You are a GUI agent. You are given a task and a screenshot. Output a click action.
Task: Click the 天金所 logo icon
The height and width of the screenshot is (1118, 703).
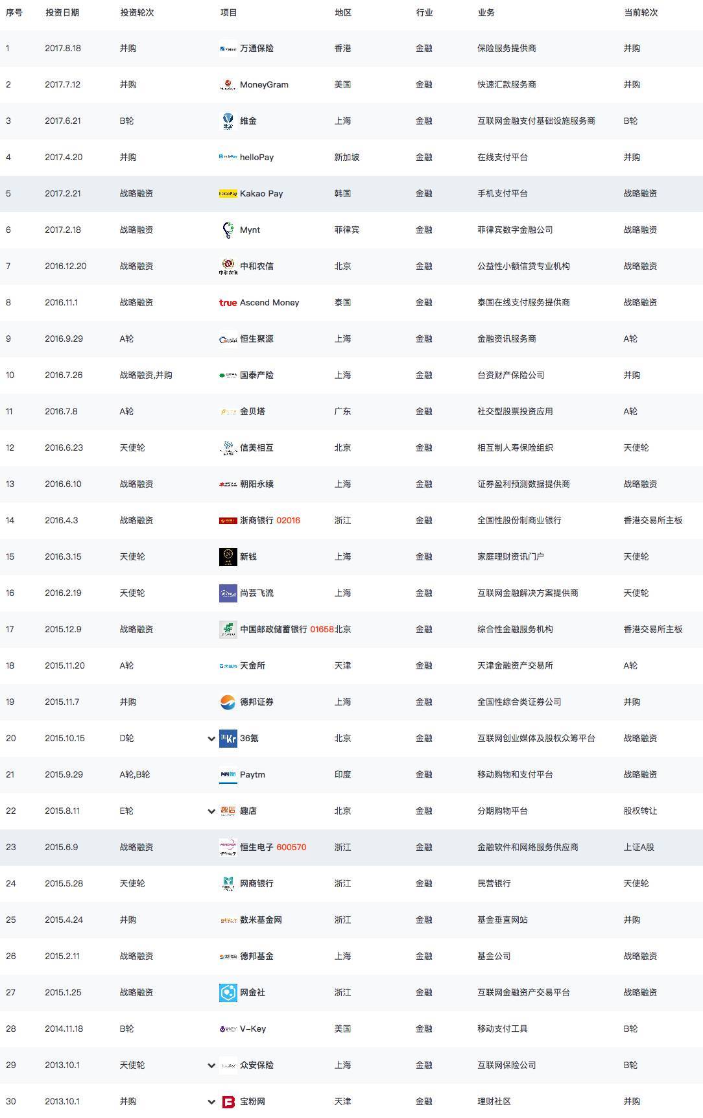click(x=228, y=666)
